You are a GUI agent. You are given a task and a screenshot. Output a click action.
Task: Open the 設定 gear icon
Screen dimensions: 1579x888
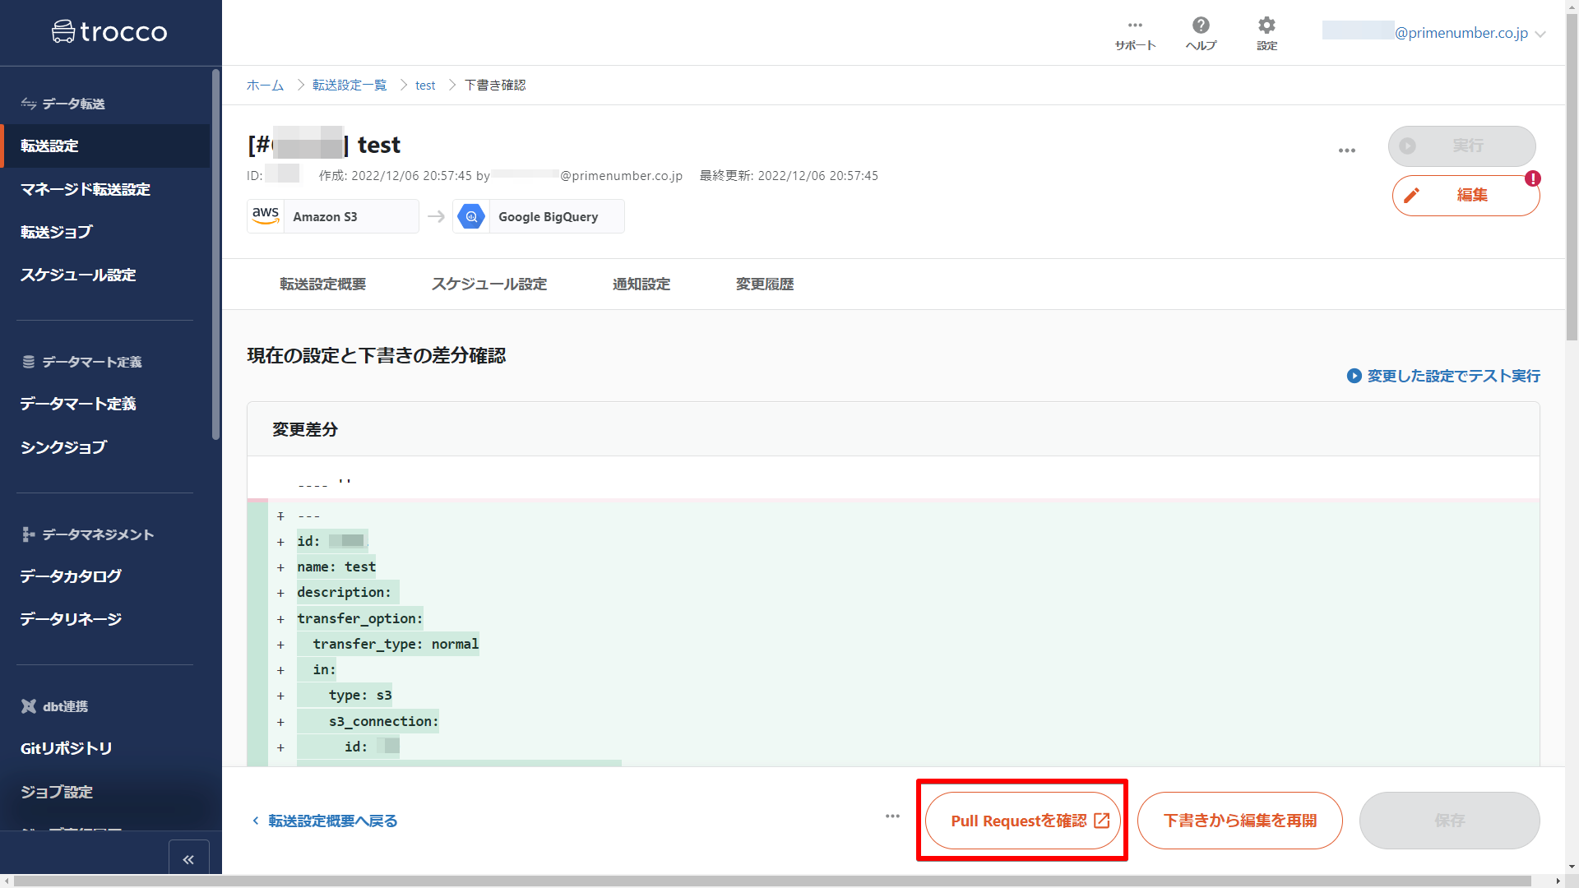click(x=1266, y=25)
